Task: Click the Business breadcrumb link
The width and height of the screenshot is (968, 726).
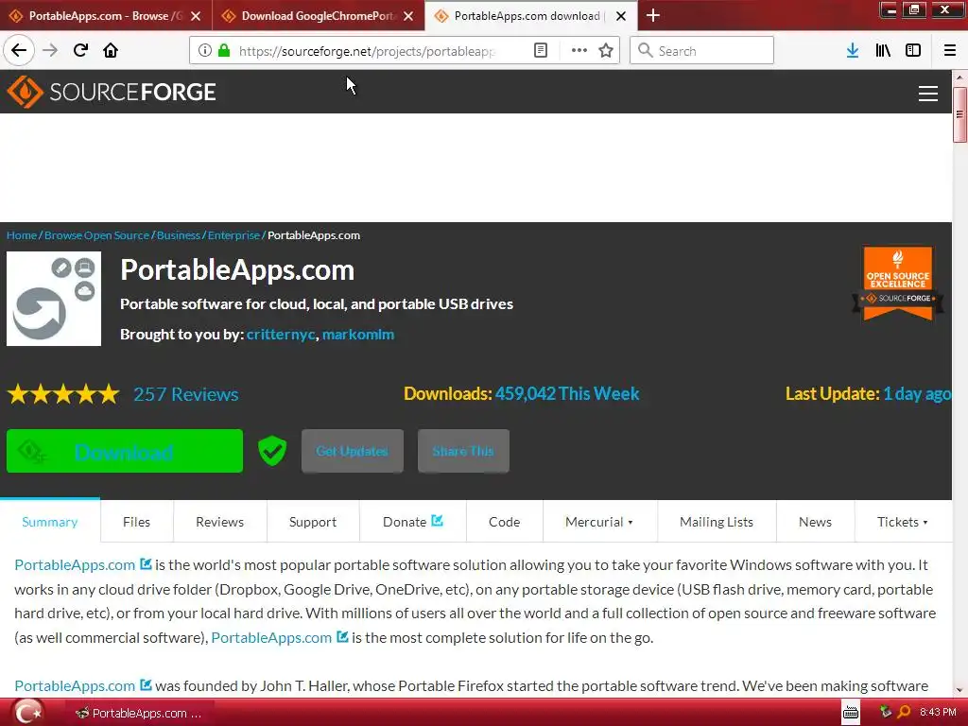Action: 179,235
